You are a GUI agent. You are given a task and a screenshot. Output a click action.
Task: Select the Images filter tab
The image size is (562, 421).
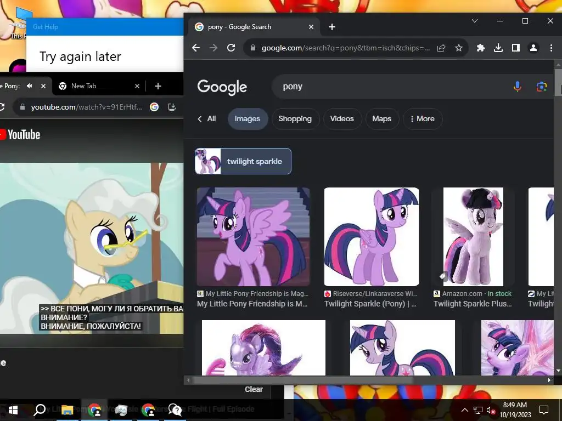click(248, 118)
